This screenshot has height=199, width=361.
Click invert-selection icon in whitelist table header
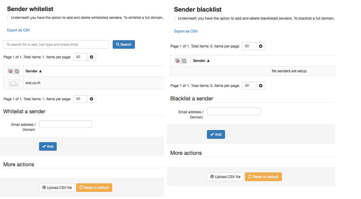click(17, 71)
